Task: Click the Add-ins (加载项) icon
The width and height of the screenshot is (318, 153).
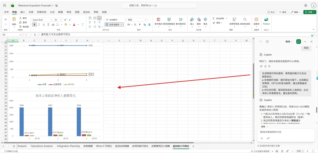Action: click(256, 19)
